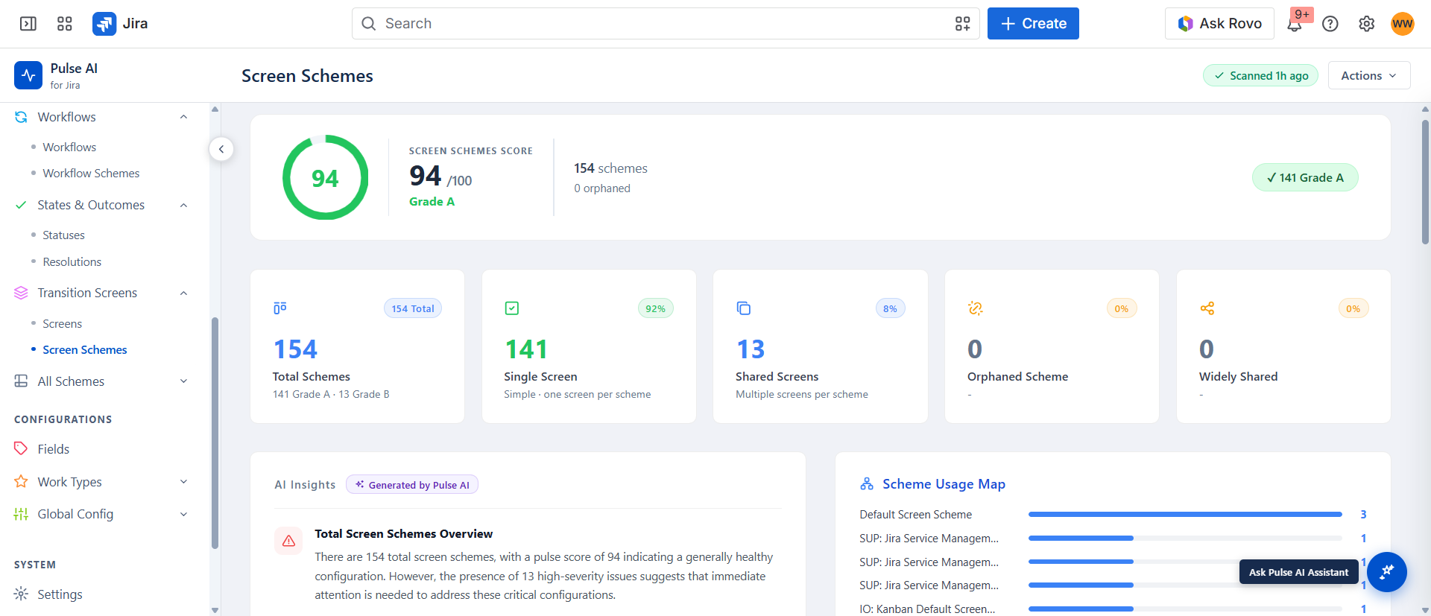Click the Scheme Usage Map heading
This screenshot has height=616, width=1431.
(944, 484)
